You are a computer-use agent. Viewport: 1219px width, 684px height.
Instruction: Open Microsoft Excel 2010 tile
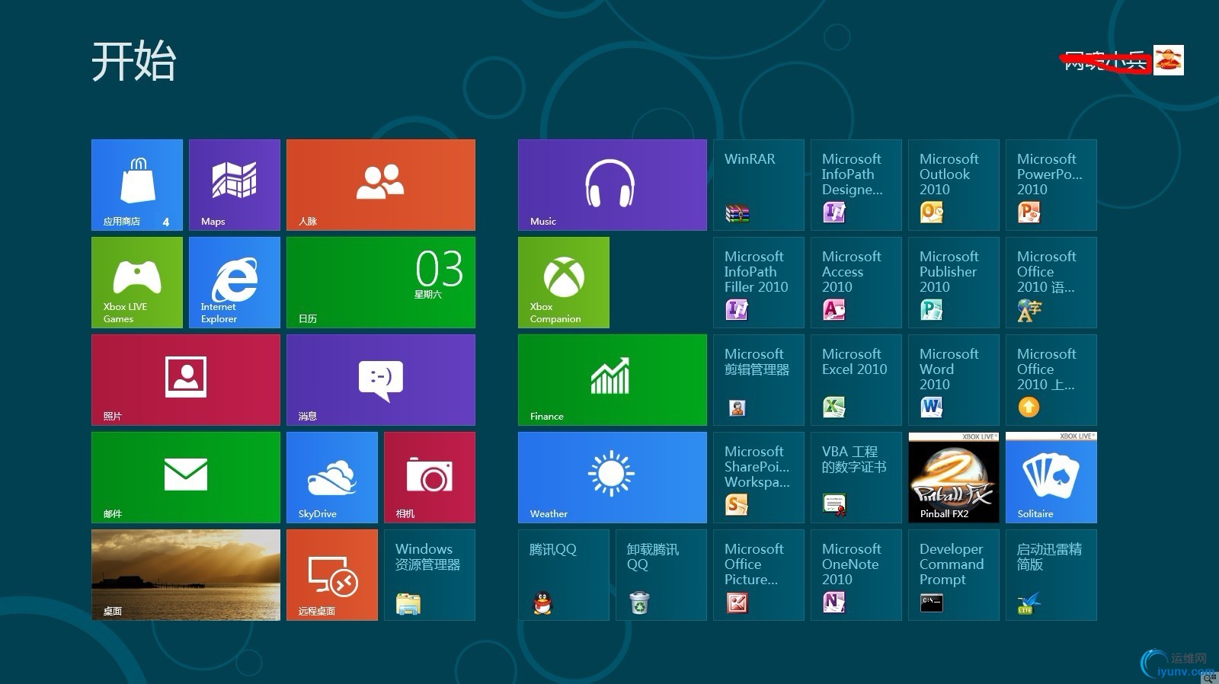(x=856, y=380)
